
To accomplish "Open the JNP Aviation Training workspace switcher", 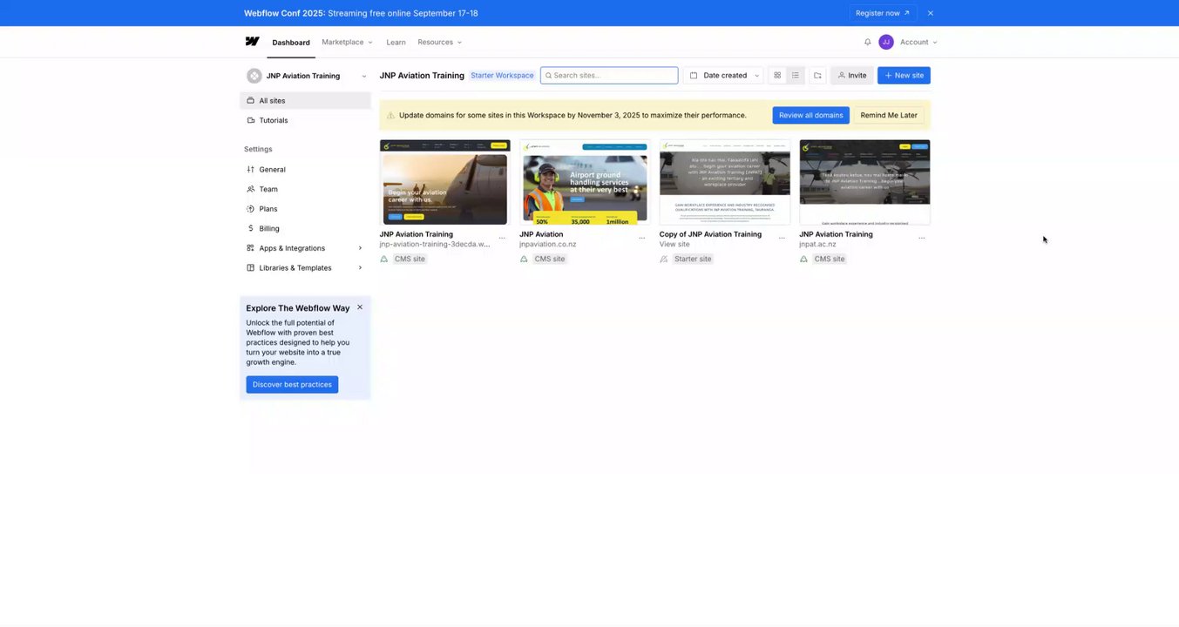I will (x=306, y=76).
